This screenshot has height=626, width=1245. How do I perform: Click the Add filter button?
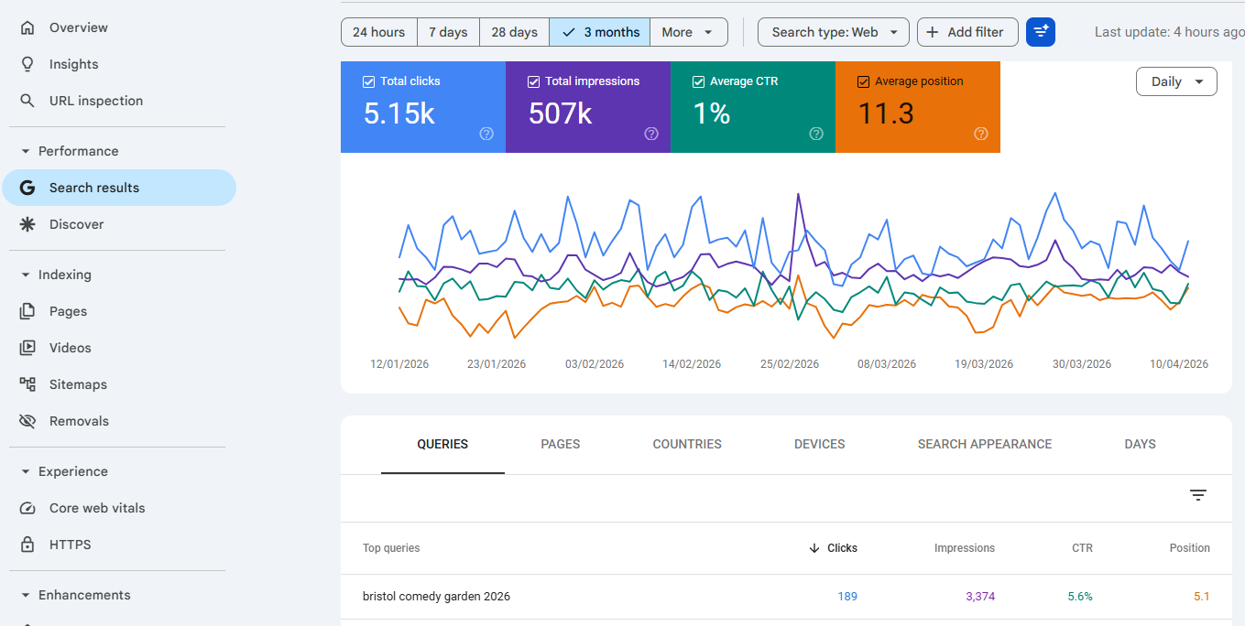click(x=967, y=32)
